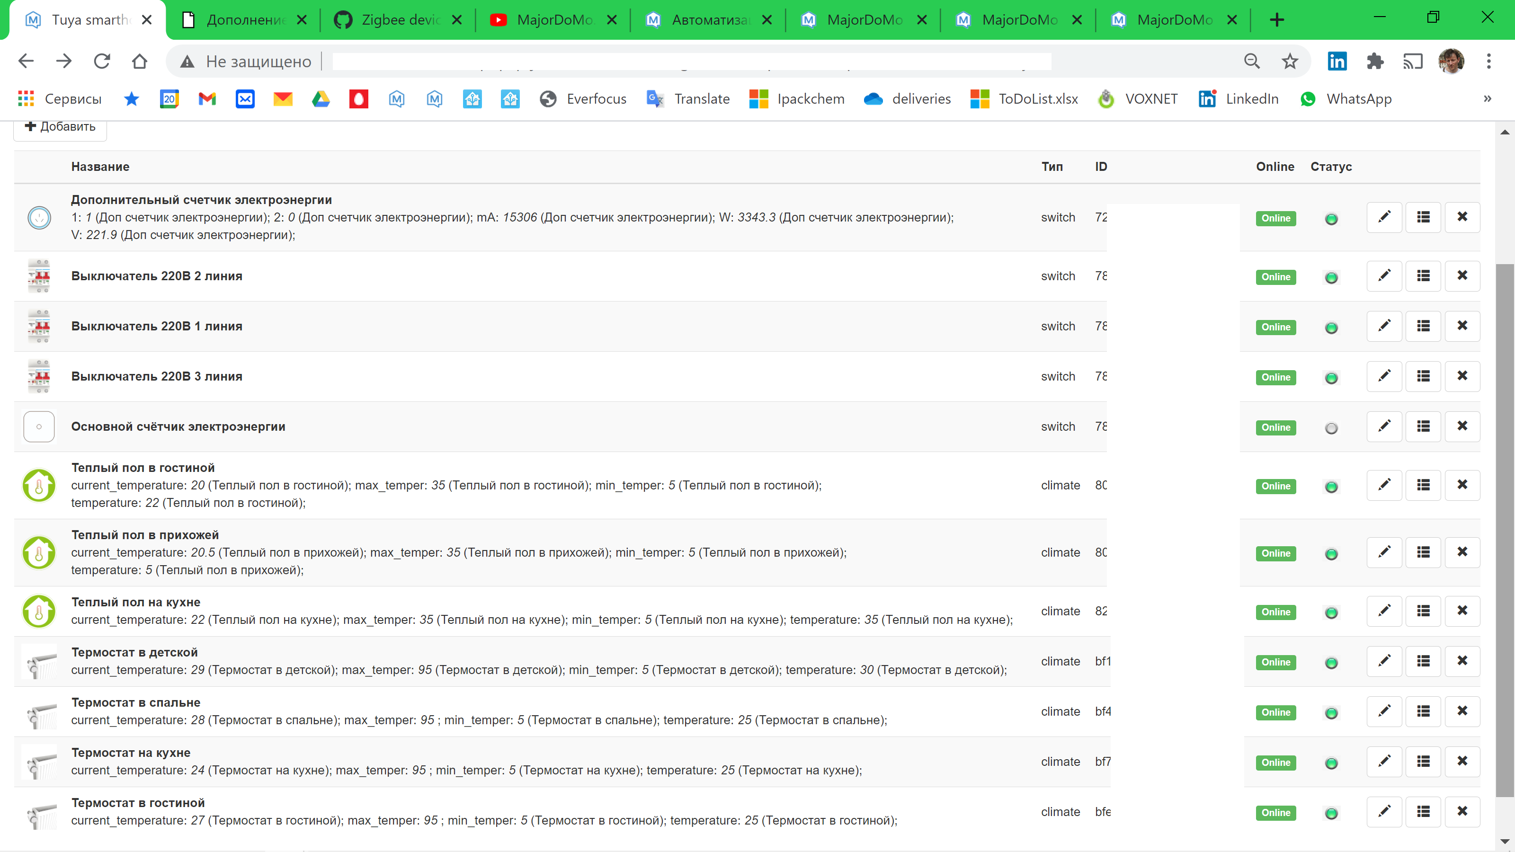
Task: Edit the Основной счётчик электроэнергии device
Action: 1384,426
